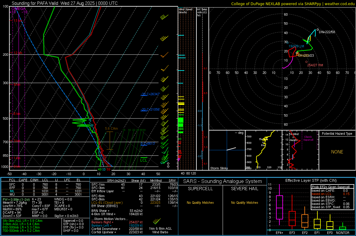Select the 0 C=8613' freezing level label
The height and width of the screenshot is (236, 356).
click(x=148, y=143)
